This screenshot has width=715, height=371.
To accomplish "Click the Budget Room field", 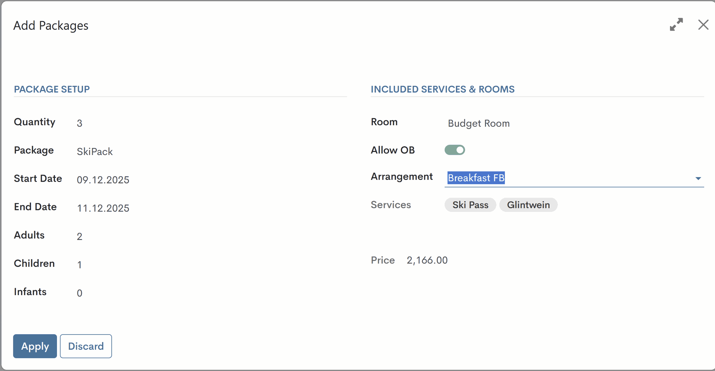I will pyautogui.click(x=479, y=123).
